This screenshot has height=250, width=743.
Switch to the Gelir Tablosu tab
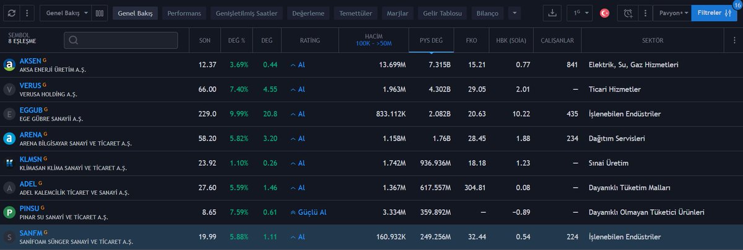coord(443,13)
